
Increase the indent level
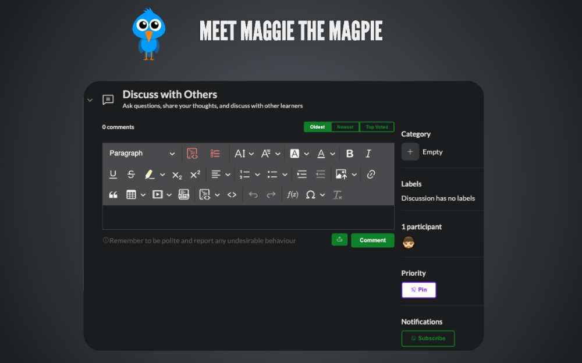coord(301,175)
